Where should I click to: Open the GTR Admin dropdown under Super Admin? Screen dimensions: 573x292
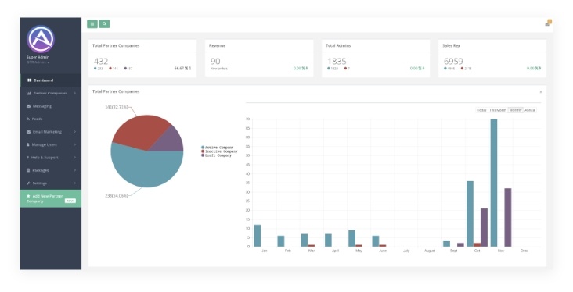click(x=38, y=62)
